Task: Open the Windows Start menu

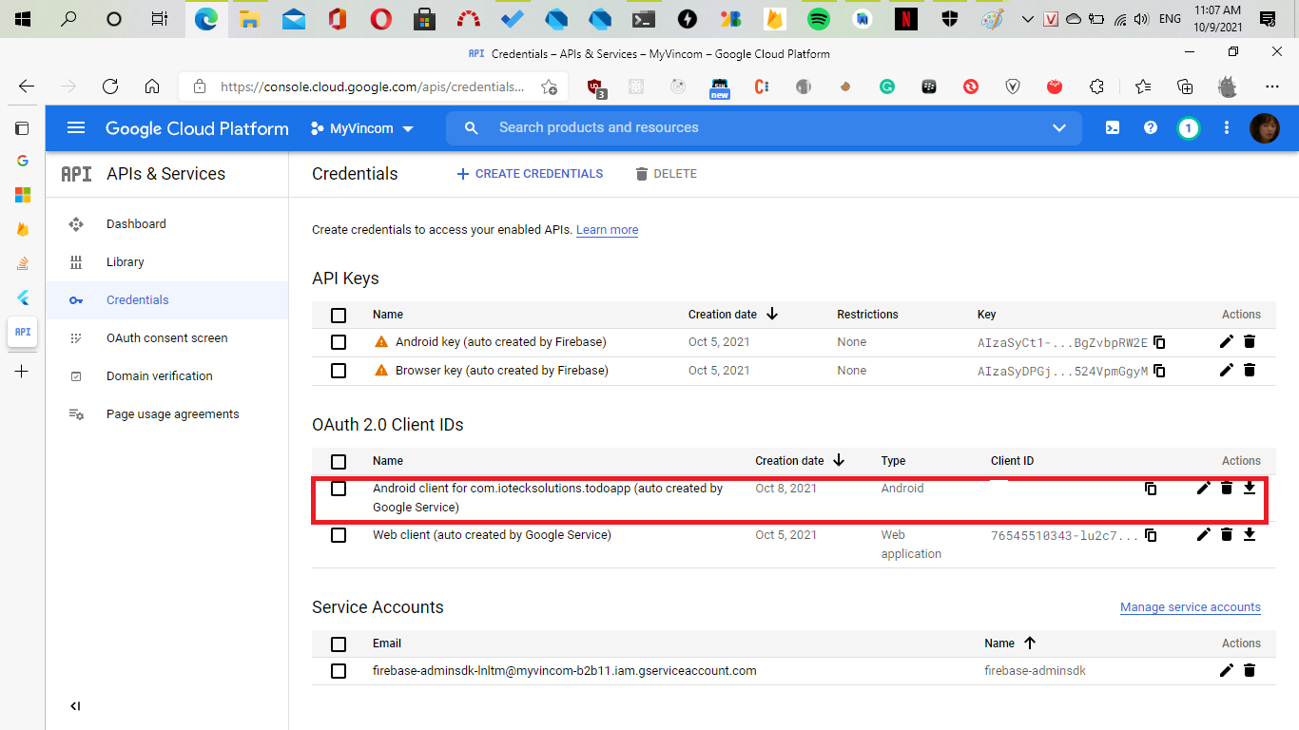Action: [23, 19]
